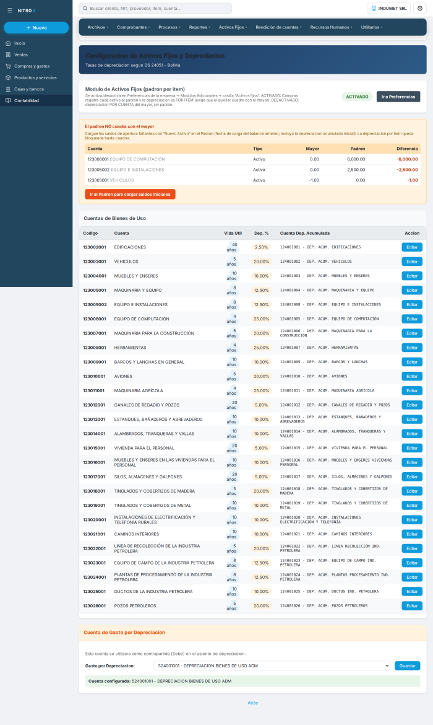433x725 pixels.
Task: Click SILOS, ALMACENES Y GALPONES account name
Action: 148,477
